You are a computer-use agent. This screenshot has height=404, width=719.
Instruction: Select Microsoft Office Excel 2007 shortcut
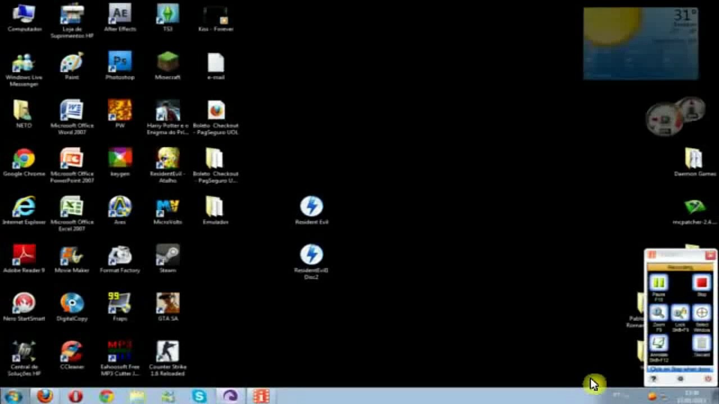point(72,214)
